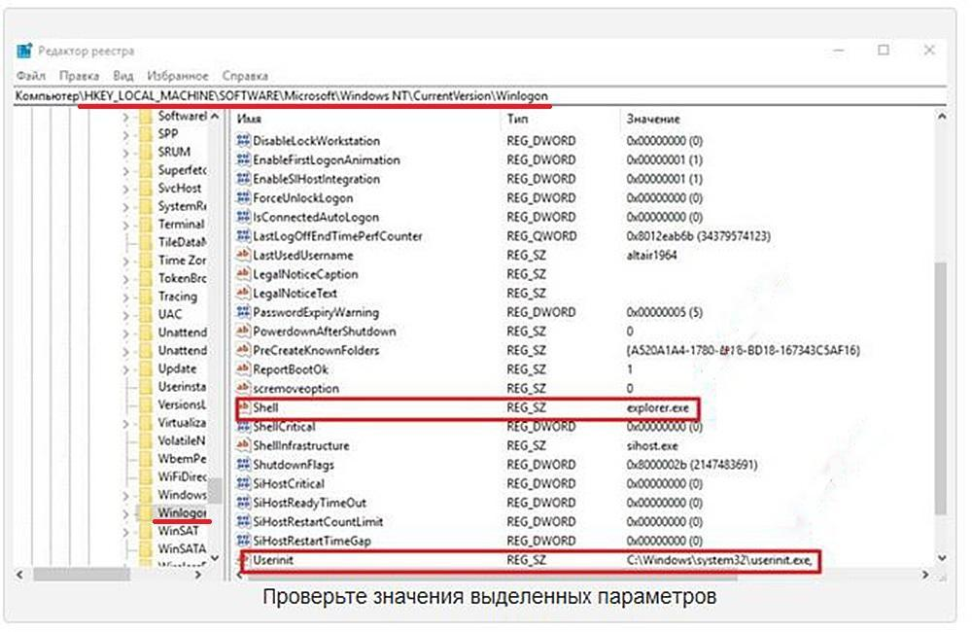Expand the SRUM tree key
The height and width of the screenshot is (632, 972).
pyautogui.click(x=125, y=152)
